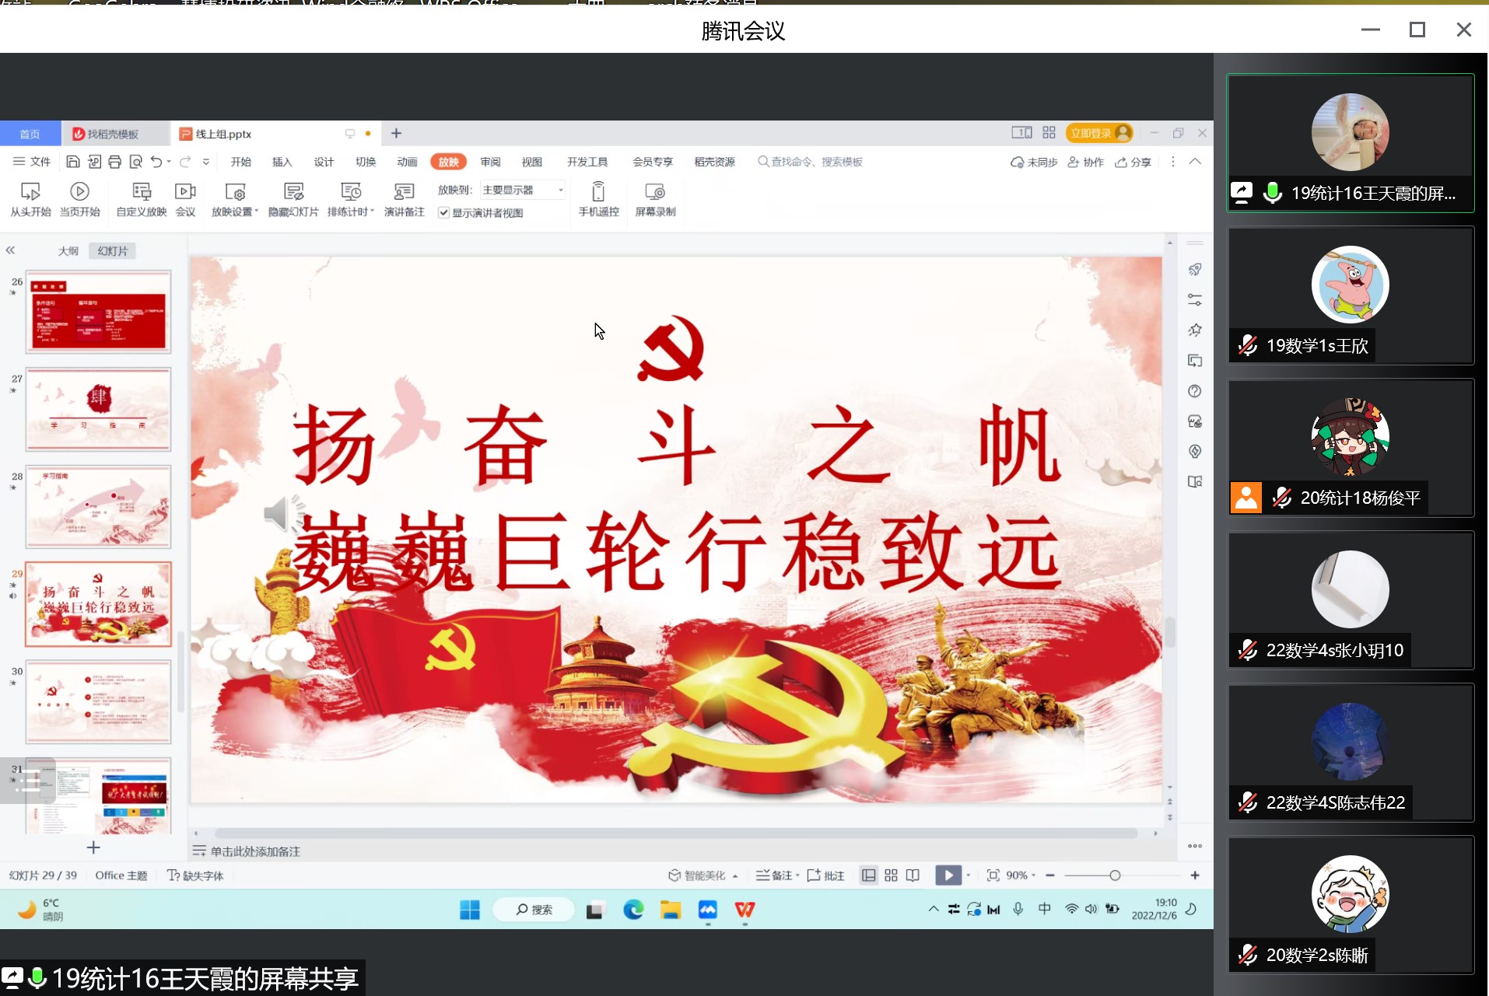The image size is (1489, 996).
Task: Click muted mic icon of 22数学4S陈志伟22
Action: pyautogui.click(x=1248, y=802)
